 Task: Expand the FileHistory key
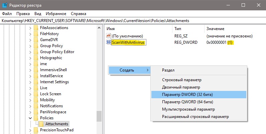point(30,34)
